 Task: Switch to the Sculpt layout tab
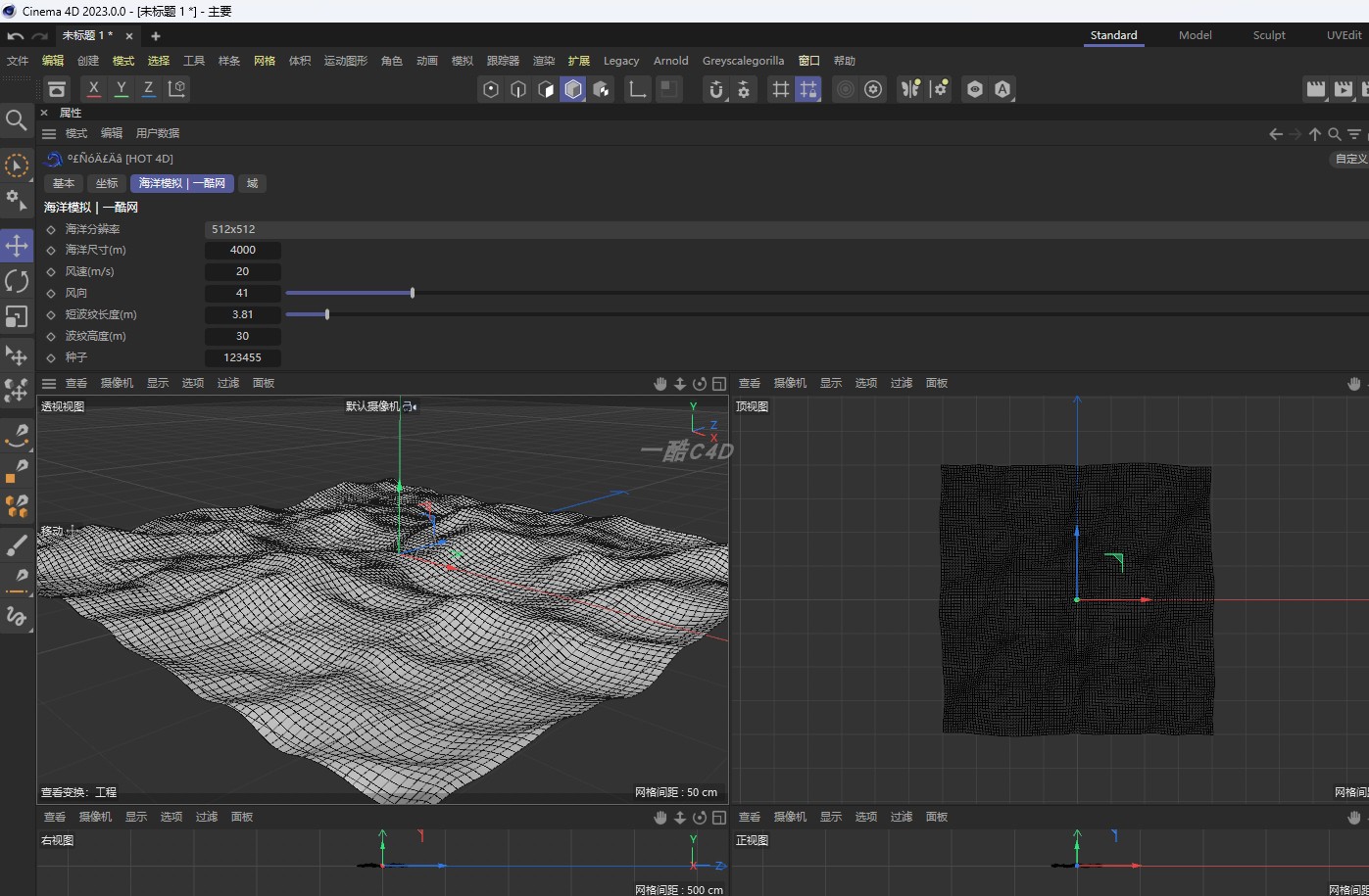point(1269,35)
